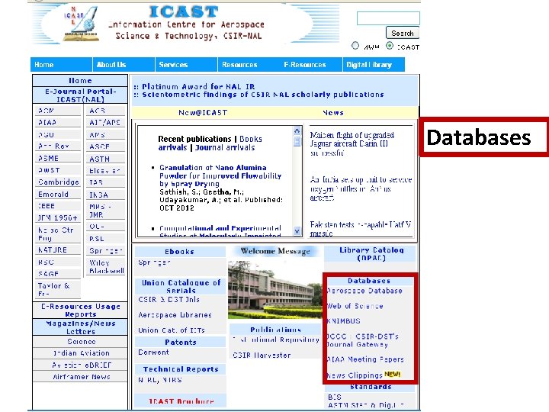Open the News Clippings link

[x=355, y=375]
